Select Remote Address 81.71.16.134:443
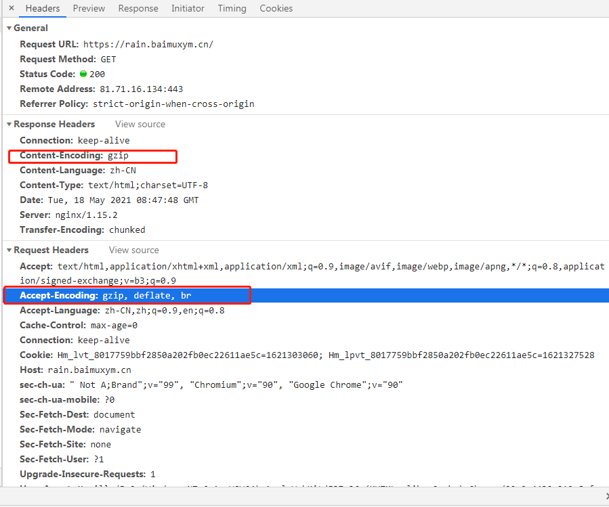The image size is (609, 507). click(x=142, y=89)
